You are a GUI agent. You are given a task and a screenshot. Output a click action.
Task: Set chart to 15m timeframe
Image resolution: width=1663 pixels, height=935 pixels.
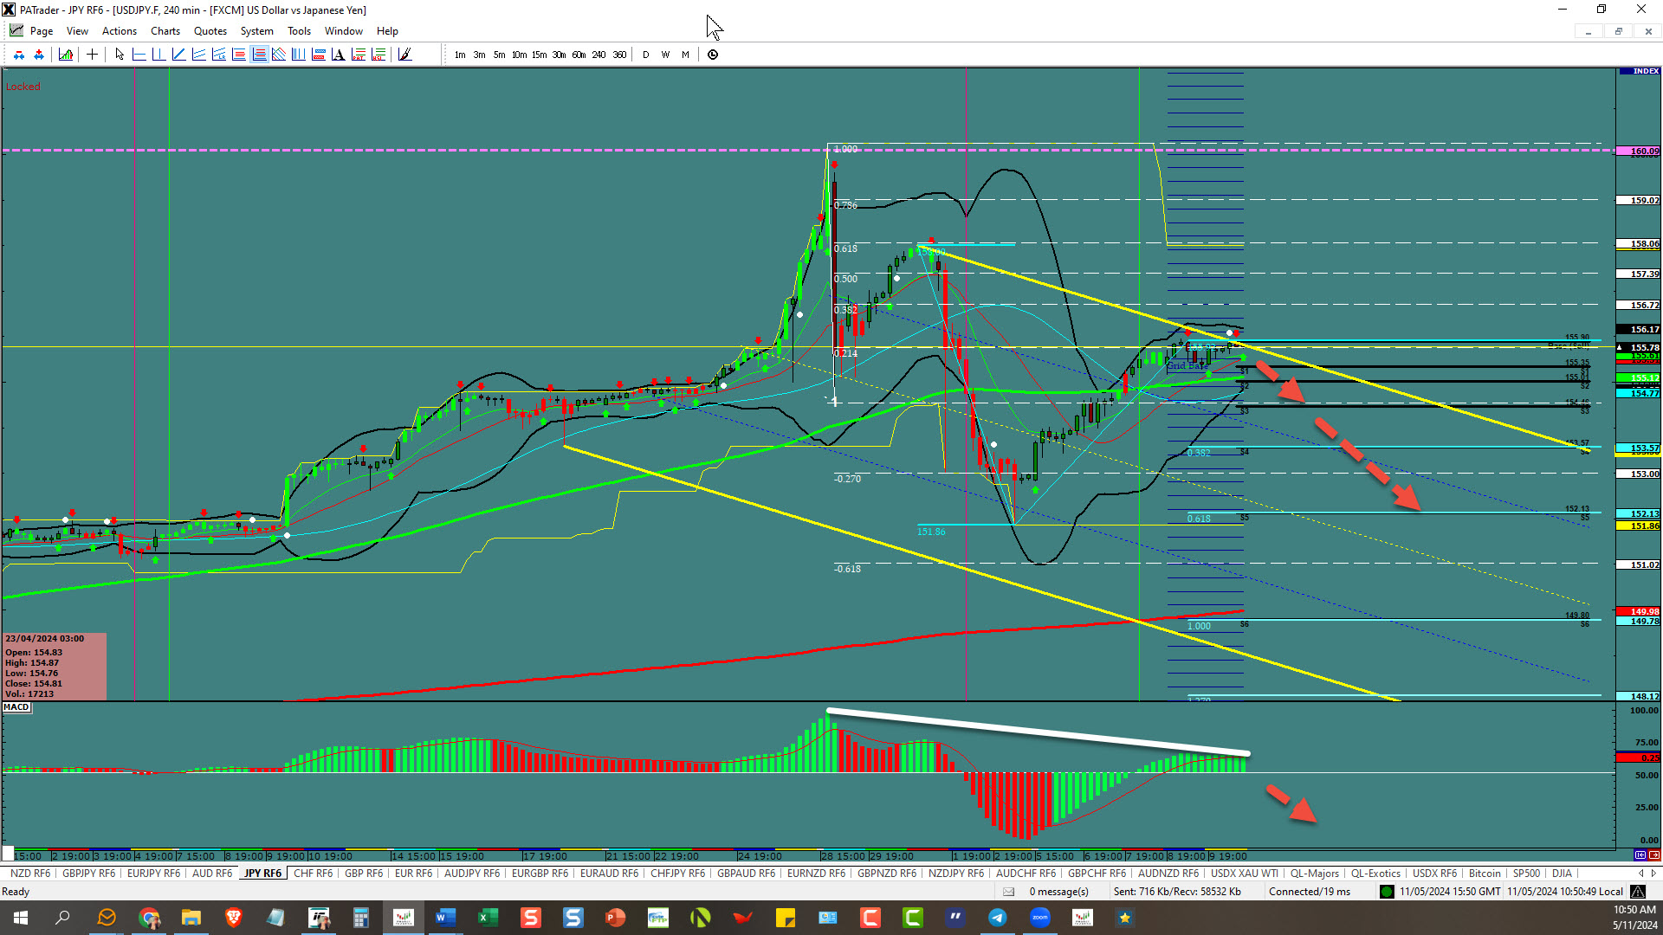click(539, 55)
